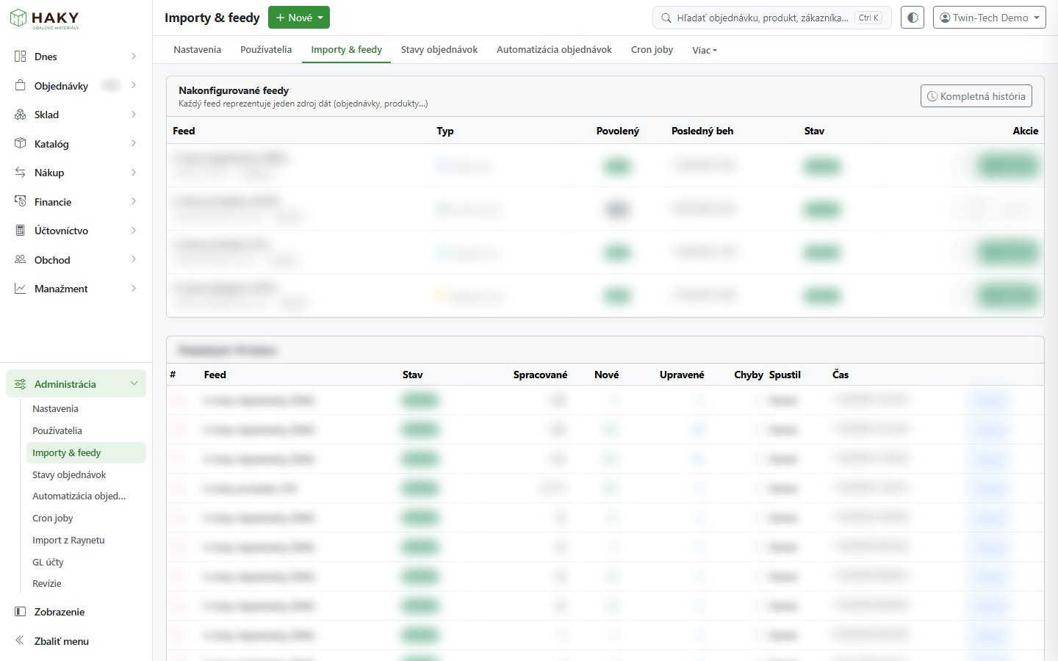
Task: Open the Twin-Tech Demo user dropdown
Action: tap(990, 18)
